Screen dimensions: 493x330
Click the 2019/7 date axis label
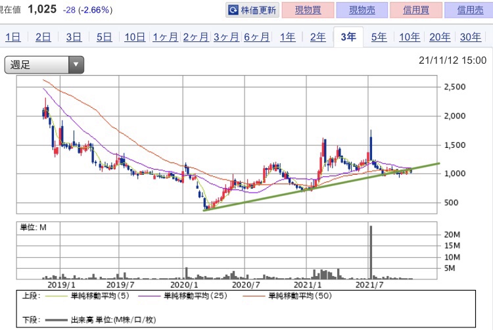click(x=120, y=285)
